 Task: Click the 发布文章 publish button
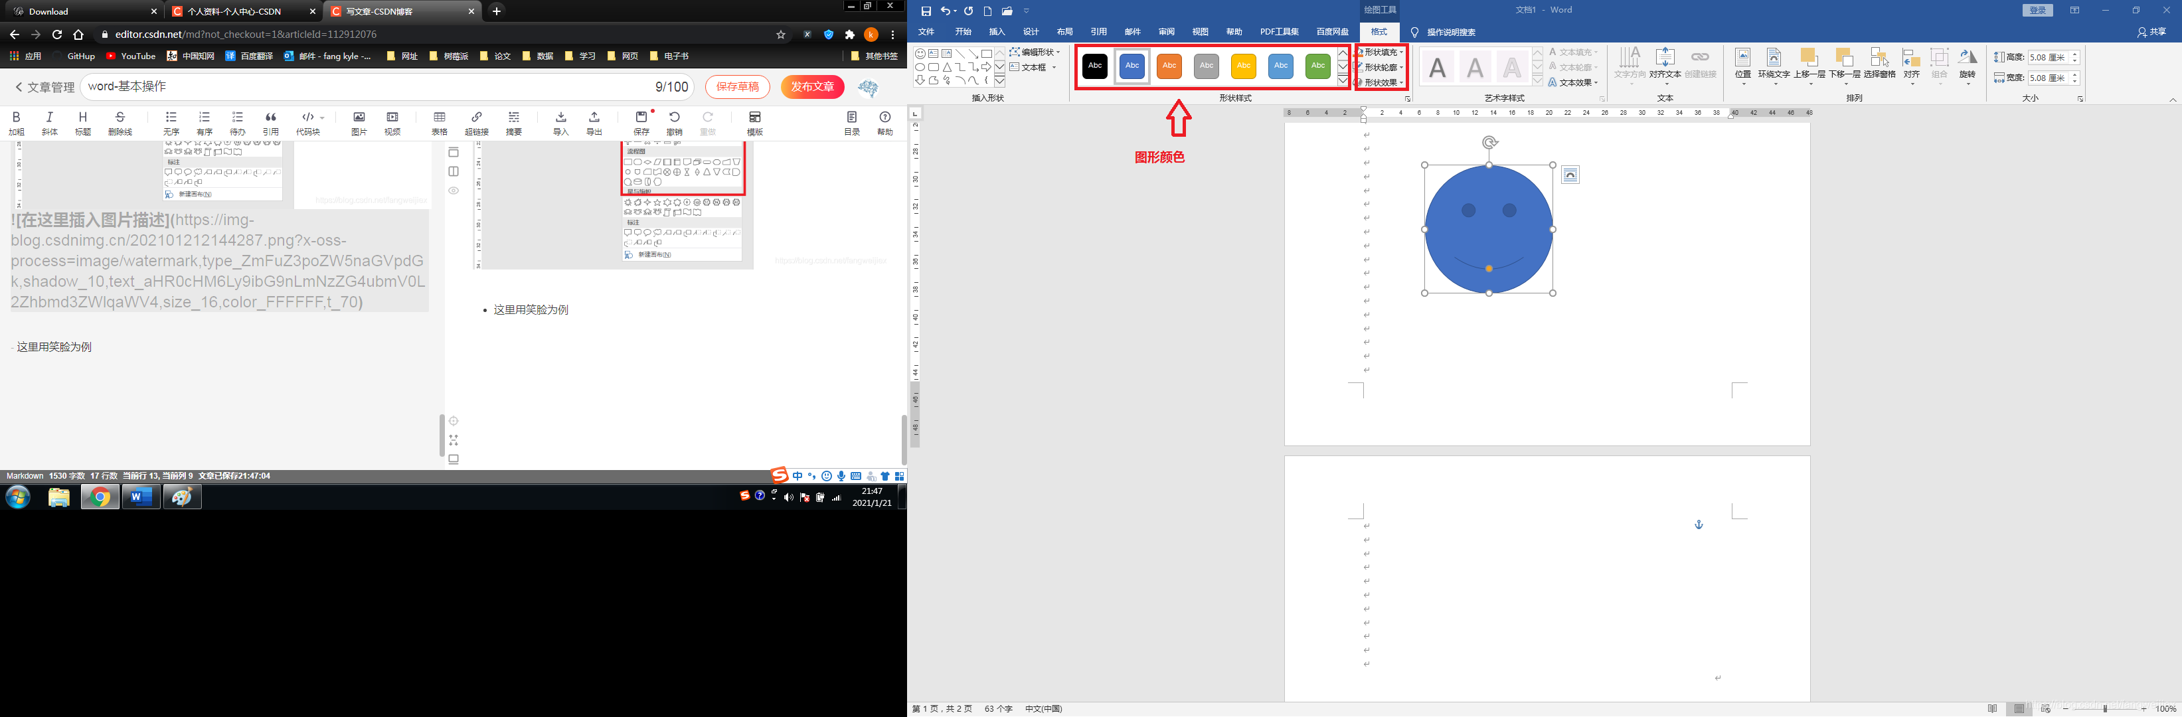[811, 86]
